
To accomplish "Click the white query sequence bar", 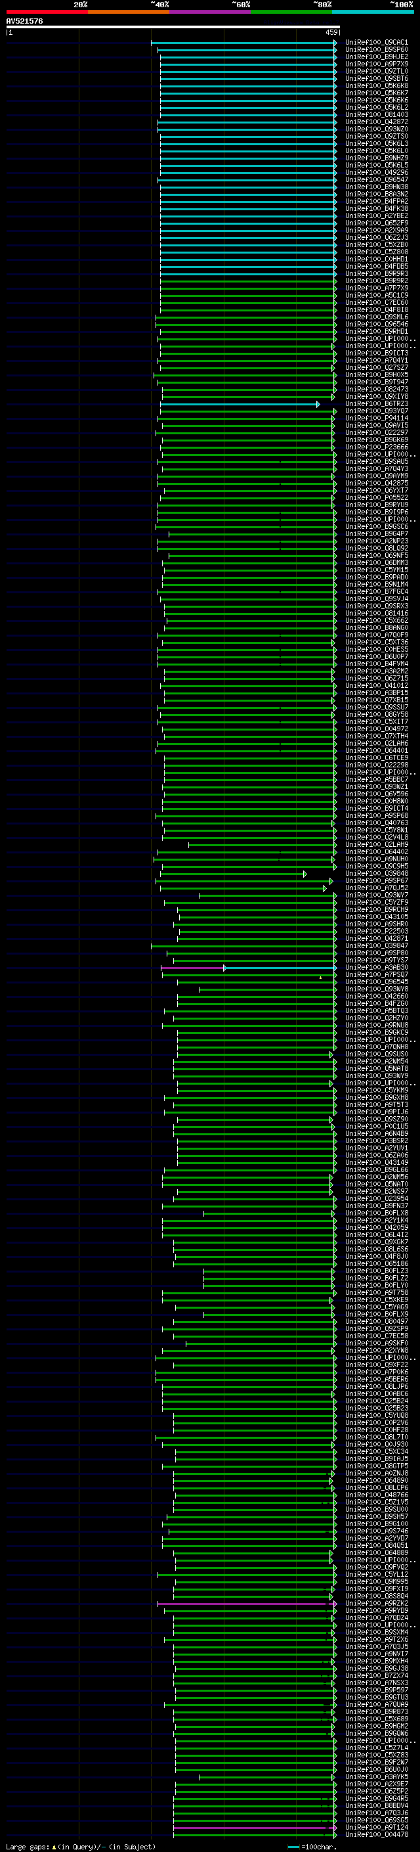I will click(173, 28).
